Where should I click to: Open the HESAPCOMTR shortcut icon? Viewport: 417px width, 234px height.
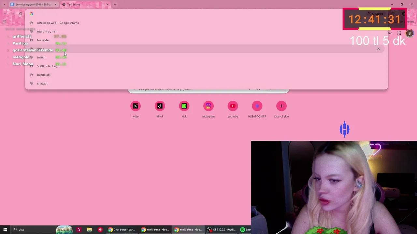tap(257, 106)
